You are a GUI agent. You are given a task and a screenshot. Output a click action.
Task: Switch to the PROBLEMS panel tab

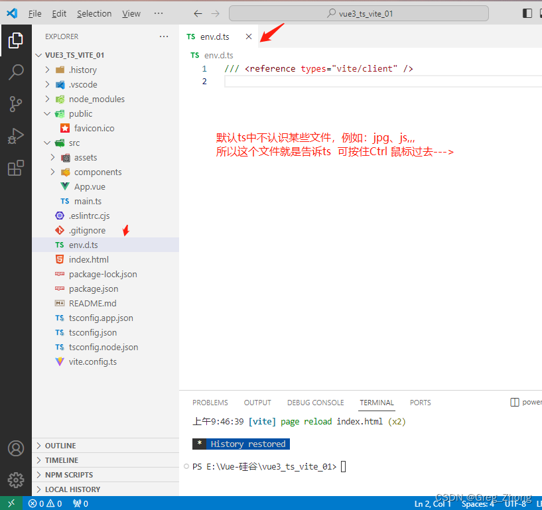(x=210, y=403)
